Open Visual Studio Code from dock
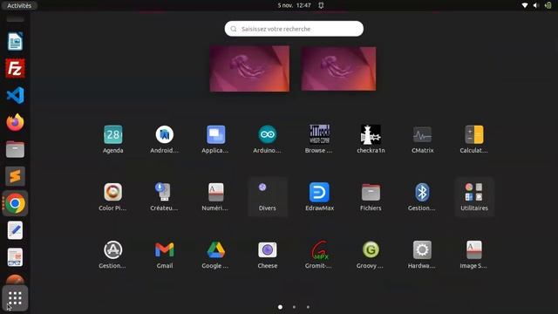This screenshot has width=558, height=314. click(15, 95)
